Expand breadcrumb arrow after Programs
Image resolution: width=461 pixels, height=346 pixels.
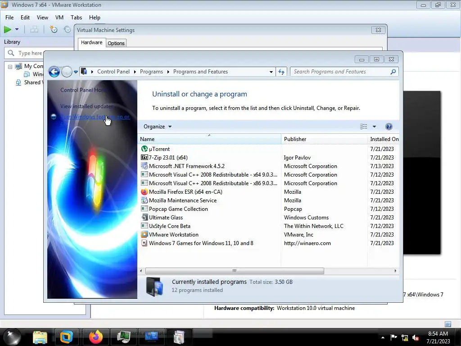(x=168, y=72)
